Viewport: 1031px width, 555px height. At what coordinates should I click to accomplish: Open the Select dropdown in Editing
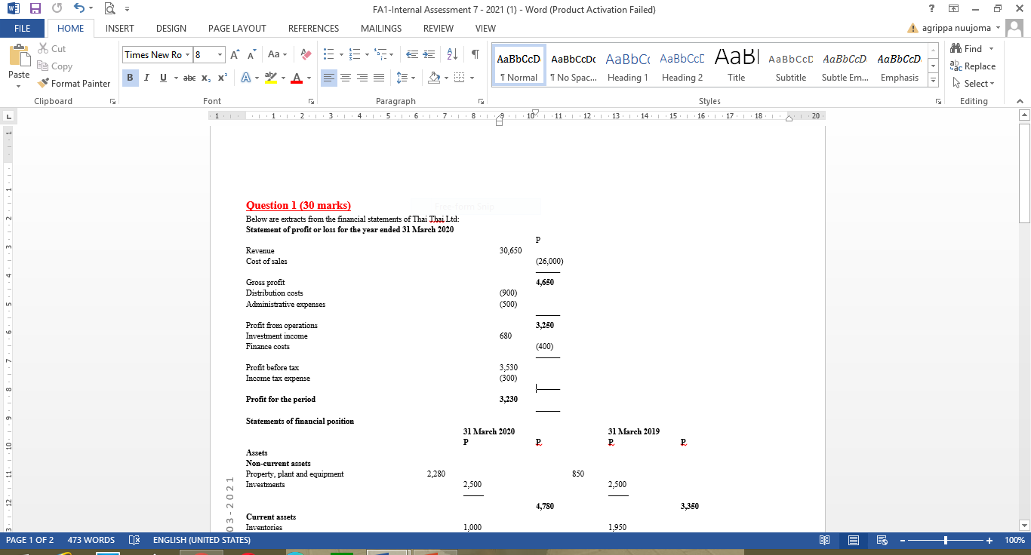point(974,84)
